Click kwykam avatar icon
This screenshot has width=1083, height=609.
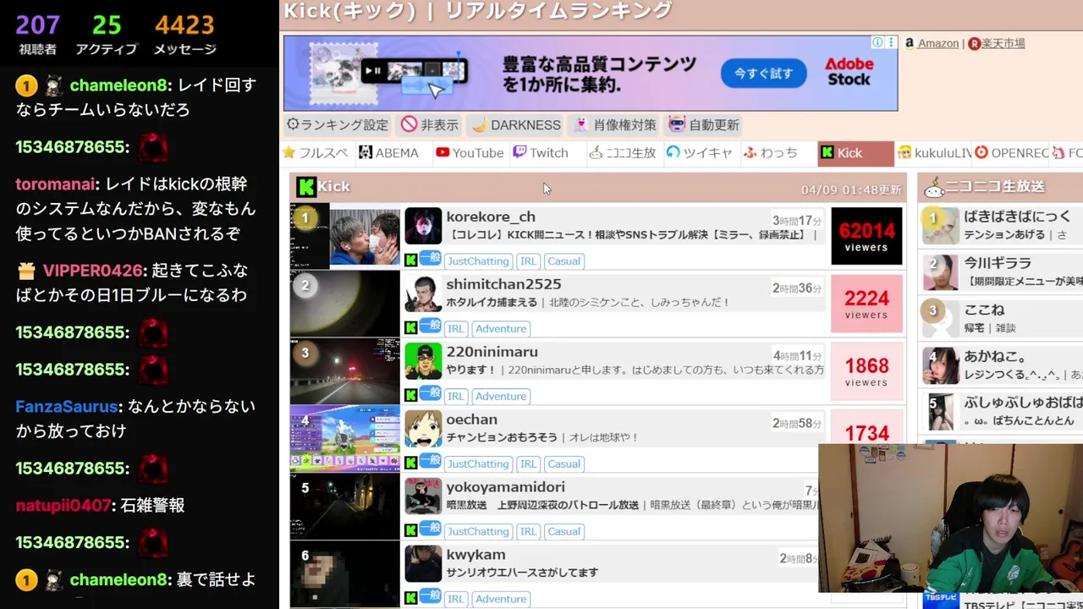pyautogui.click(x=423, y=564)
